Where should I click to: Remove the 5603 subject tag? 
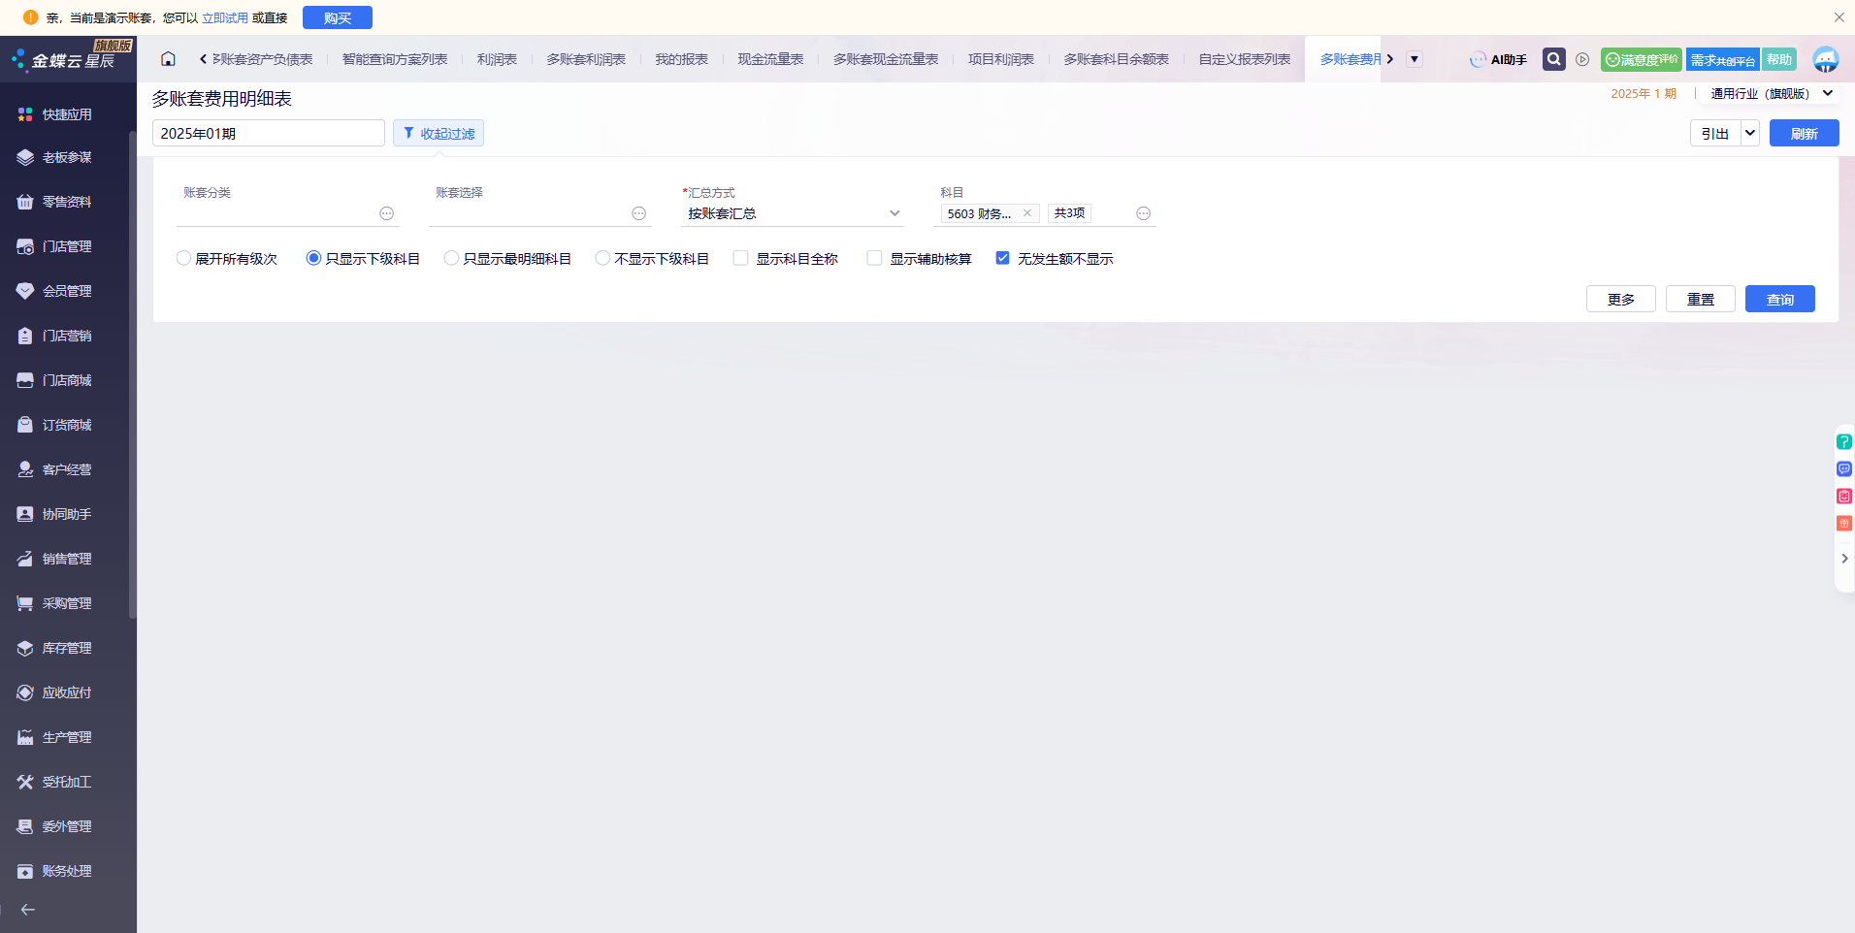(1027, 213)
